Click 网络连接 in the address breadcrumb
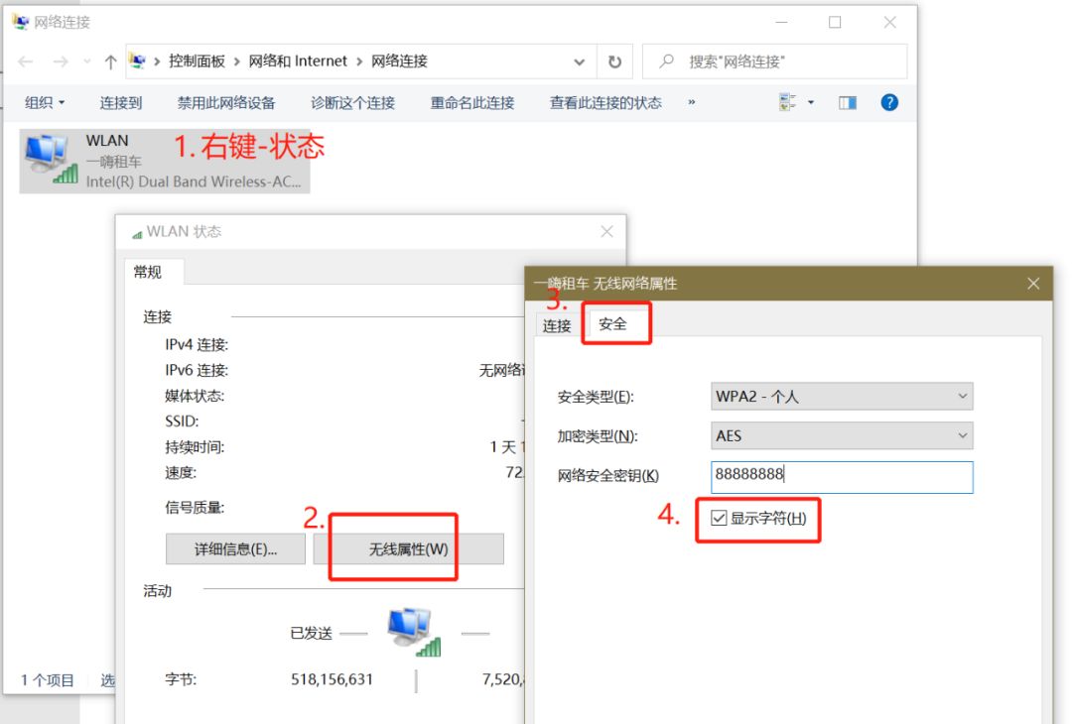The width and height of the screenshot is (1072, 724). click(x=399, y=61)
